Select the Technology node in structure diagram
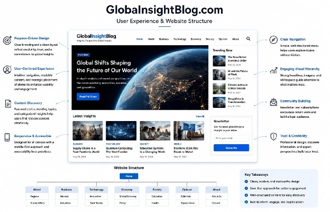The height and width of the screenshot is (212, 330). [x=96, y=190]
